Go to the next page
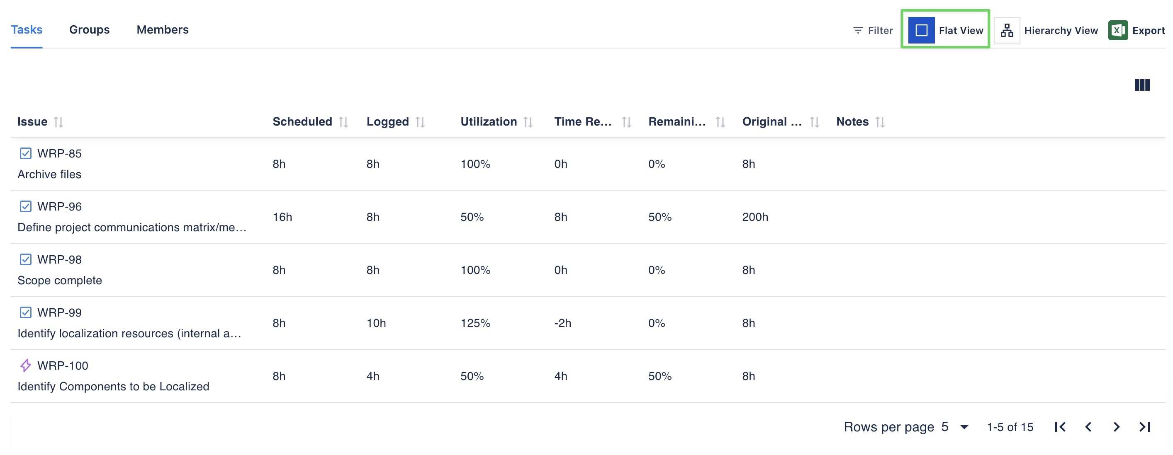The image size is (1173, 455). [1116, 427]
